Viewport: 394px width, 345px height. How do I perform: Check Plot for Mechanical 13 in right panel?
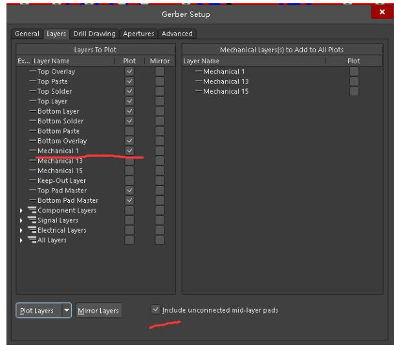tap(354, 81)
